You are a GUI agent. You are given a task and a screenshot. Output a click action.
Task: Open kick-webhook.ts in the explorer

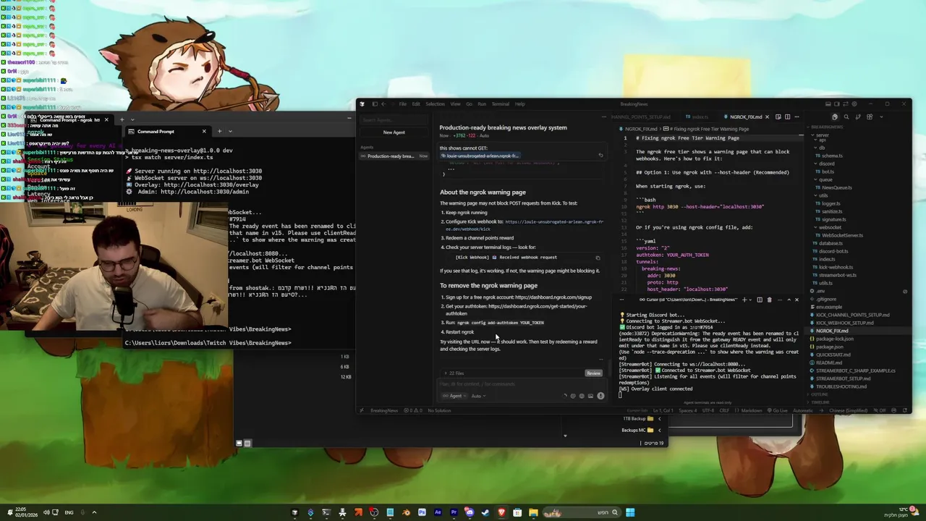(836, 267)
